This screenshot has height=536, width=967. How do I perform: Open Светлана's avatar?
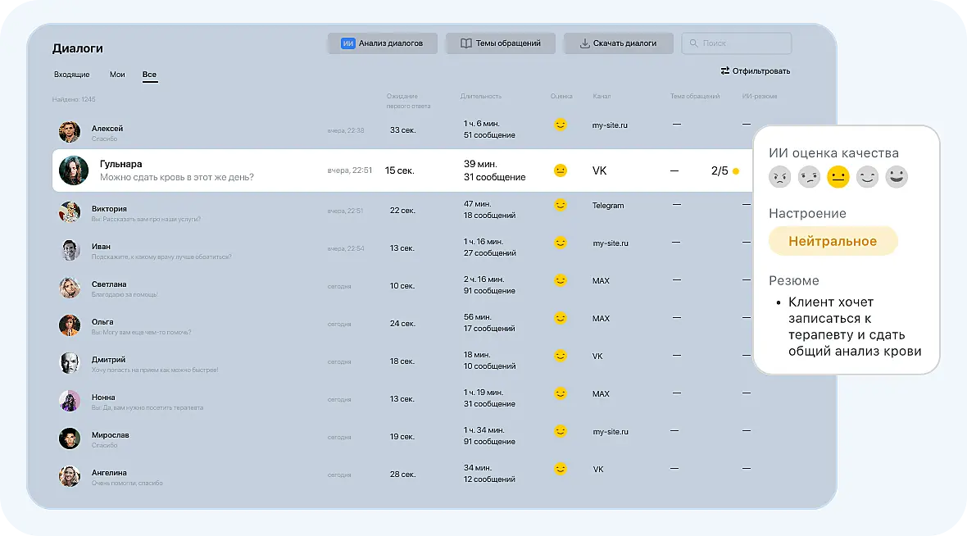(70, 288)
